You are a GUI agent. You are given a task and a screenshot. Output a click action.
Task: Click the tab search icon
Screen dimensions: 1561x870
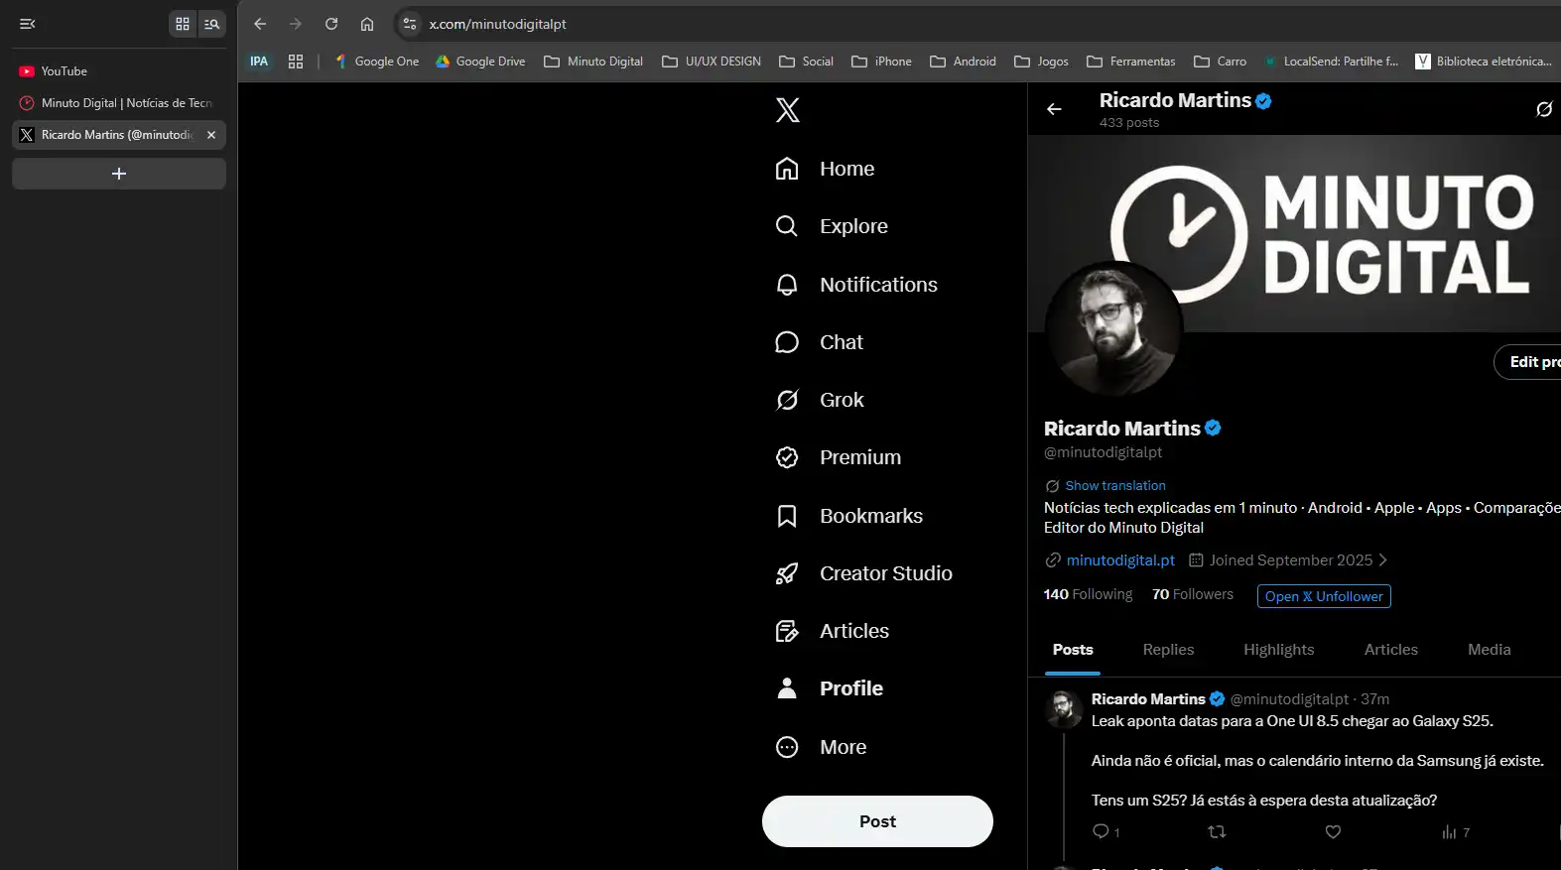[211, 24]
